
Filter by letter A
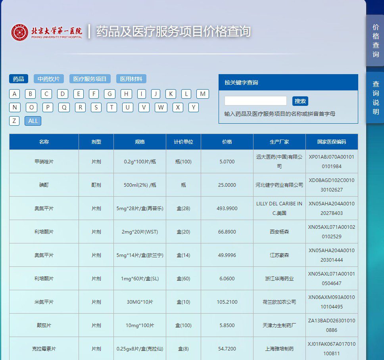click(x=14, y=94)
